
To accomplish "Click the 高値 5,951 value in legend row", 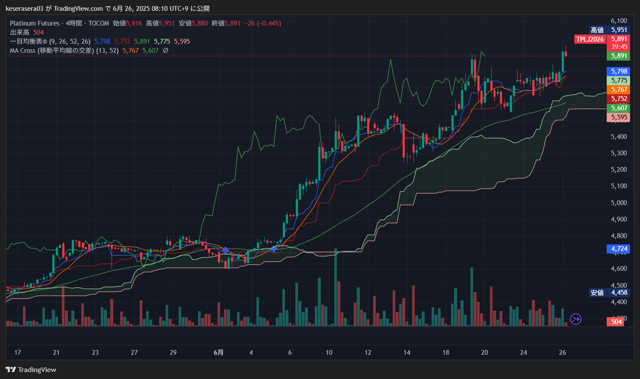I will [161, 23].
